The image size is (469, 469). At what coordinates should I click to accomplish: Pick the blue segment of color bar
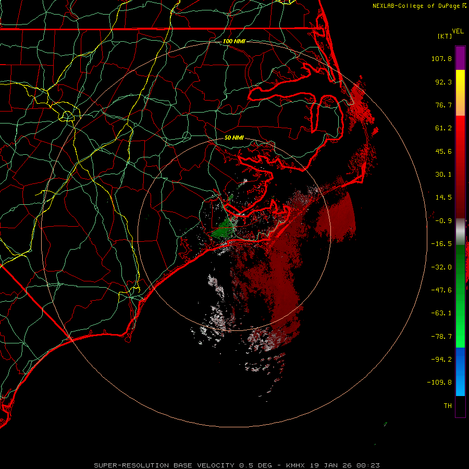point(460,372)
